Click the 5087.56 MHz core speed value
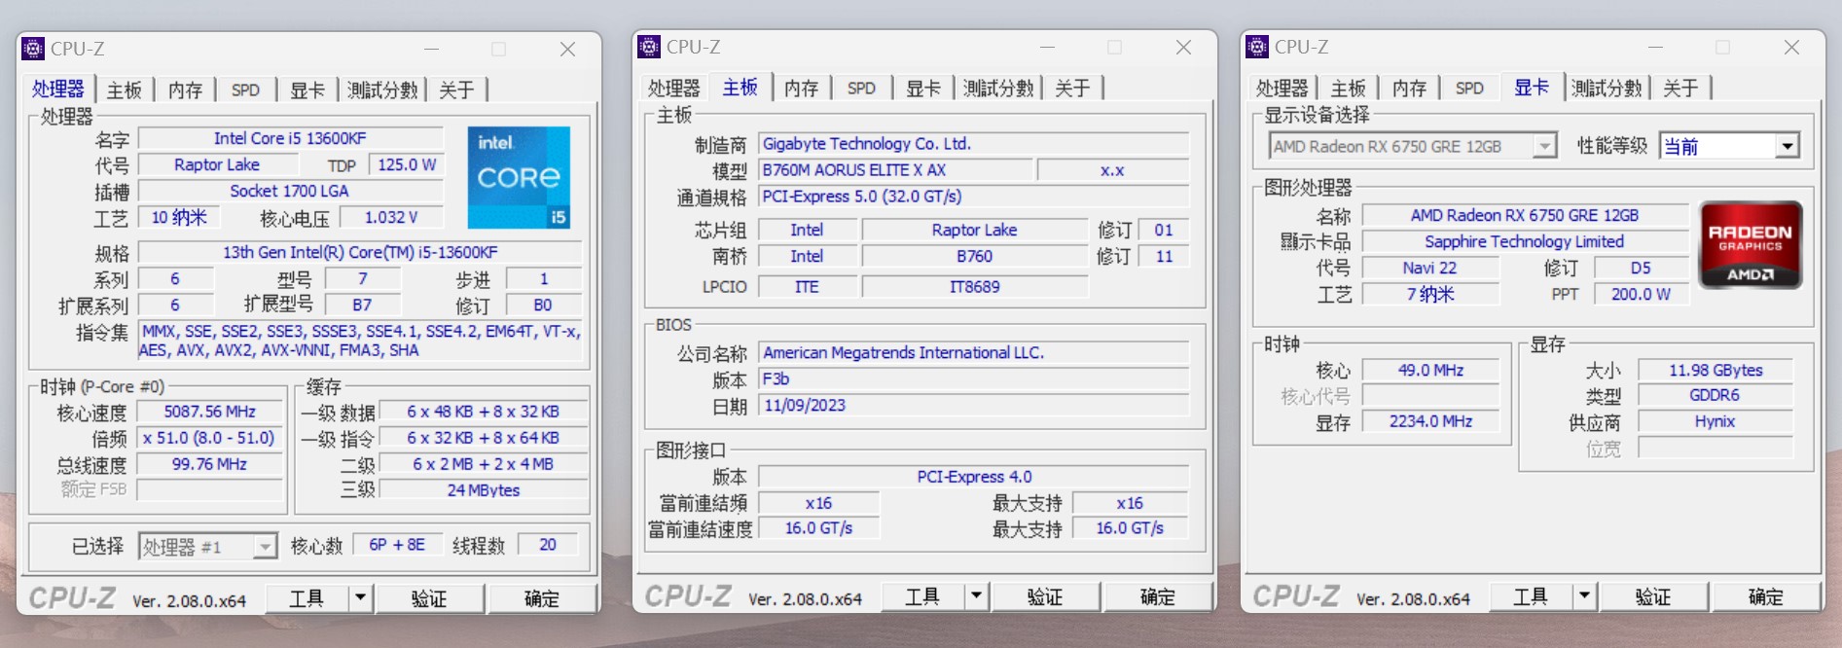The height and width of the screenshot is (648, 1842). tap(209, 412)
